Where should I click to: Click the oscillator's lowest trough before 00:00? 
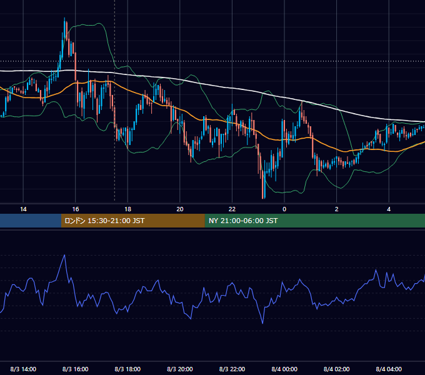point(262,322)
